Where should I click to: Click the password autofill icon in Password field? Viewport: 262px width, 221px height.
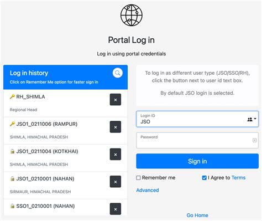pos(254,141)
